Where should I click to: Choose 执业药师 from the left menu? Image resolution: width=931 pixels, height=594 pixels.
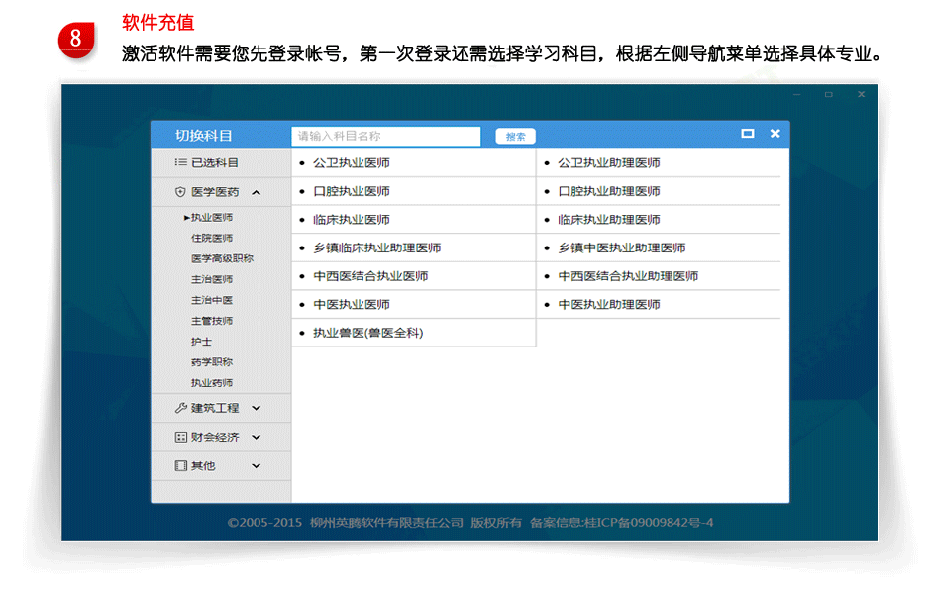click(x=212, y=383)
